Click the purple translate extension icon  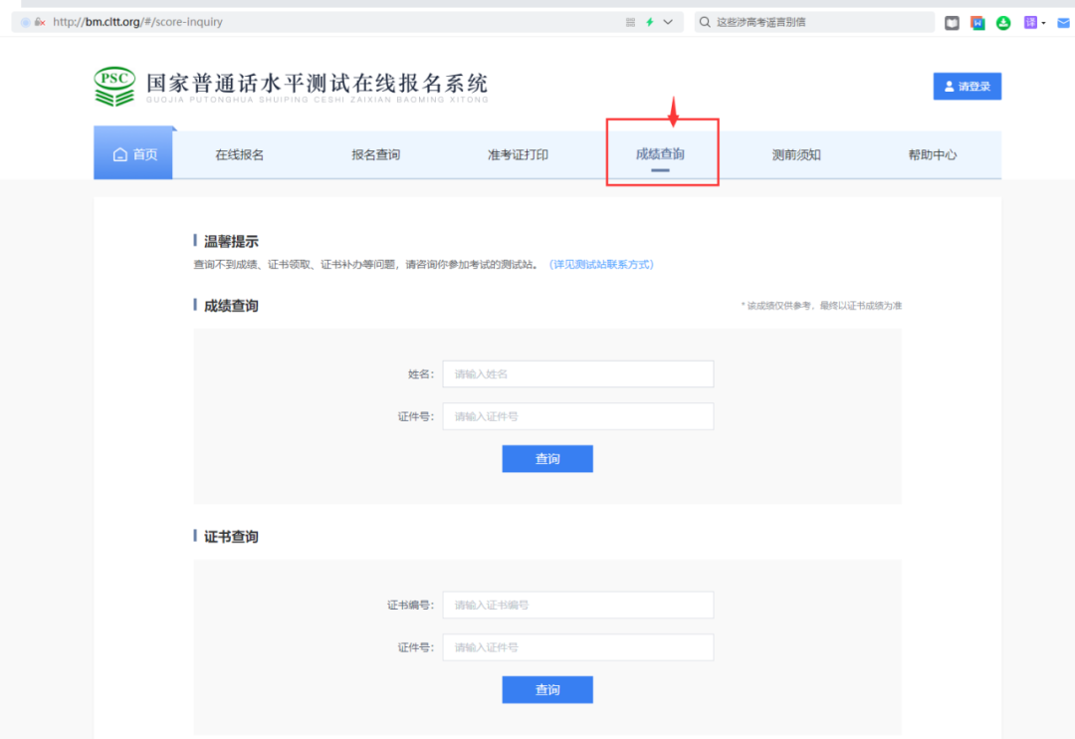1032,21
